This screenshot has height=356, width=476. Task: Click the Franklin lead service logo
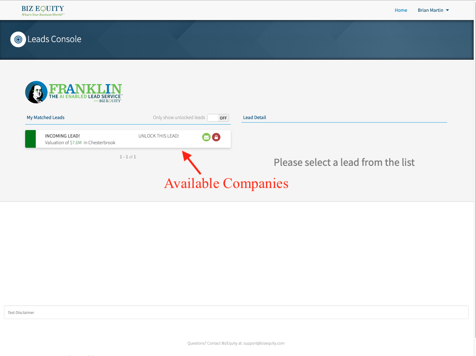click(x=74, y=92)
